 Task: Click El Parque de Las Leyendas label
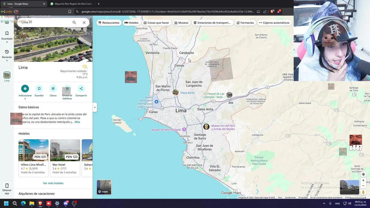214,95
